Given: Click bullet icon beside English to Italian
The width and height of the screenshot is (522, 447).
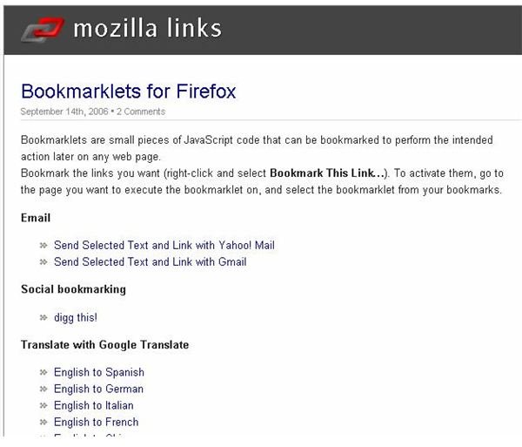Looking at the screenshot, I should (43, 406).
